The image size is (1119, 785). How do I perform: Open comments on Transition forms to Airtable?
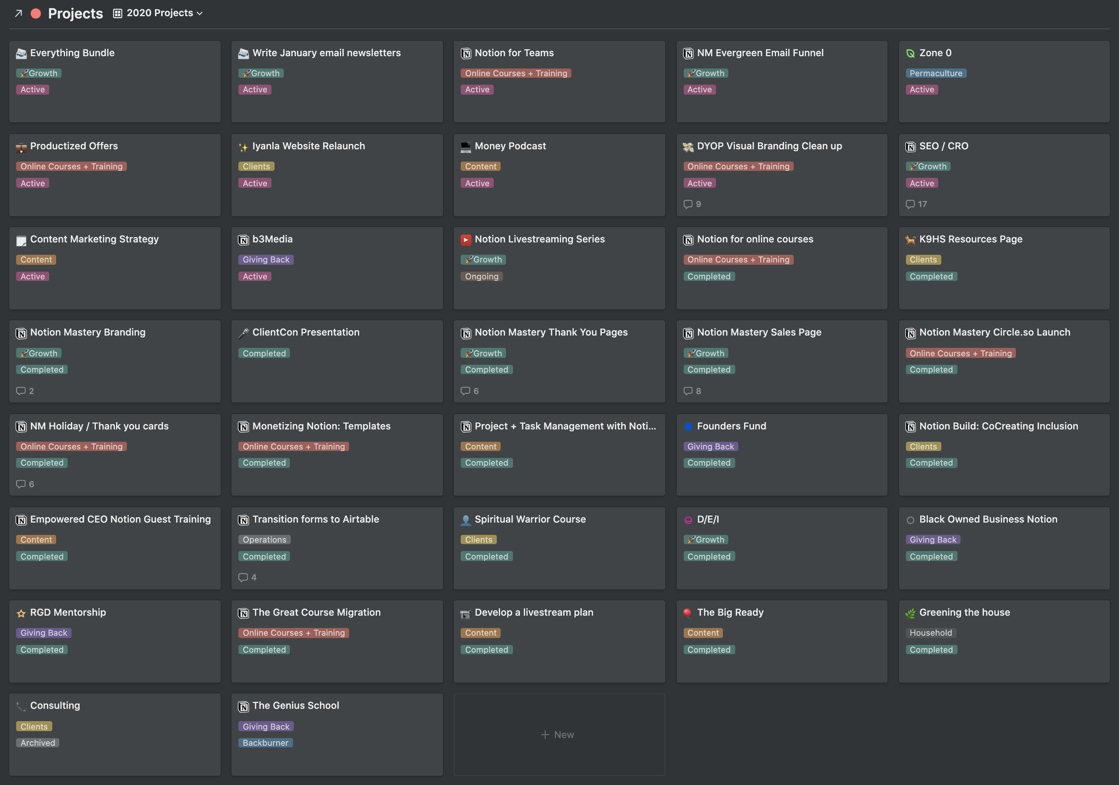(x=247, y=577)
